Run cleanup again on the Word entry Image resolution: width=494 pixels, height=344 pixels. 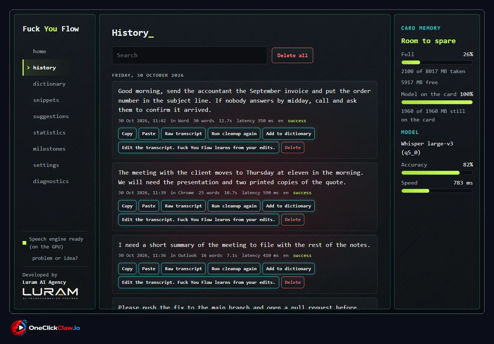234,134
